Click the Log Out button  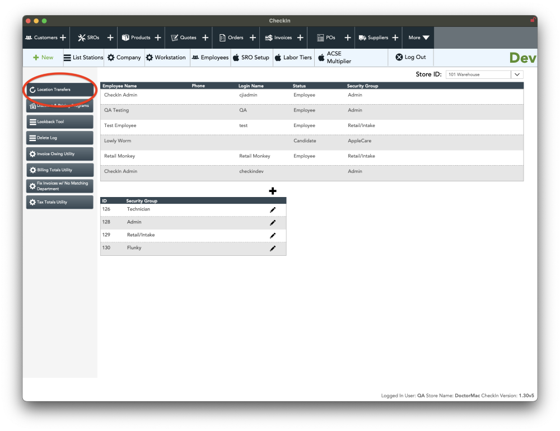pos(410,58)
